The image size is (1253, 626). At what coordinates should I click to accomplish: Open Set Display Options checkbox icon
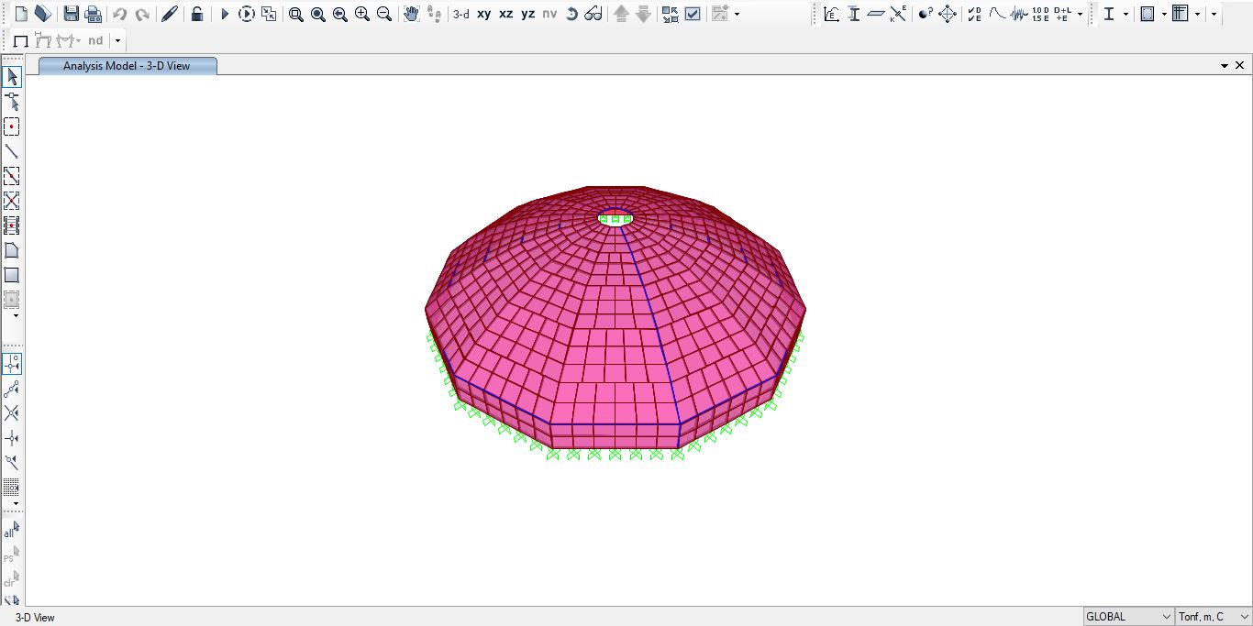693,14
